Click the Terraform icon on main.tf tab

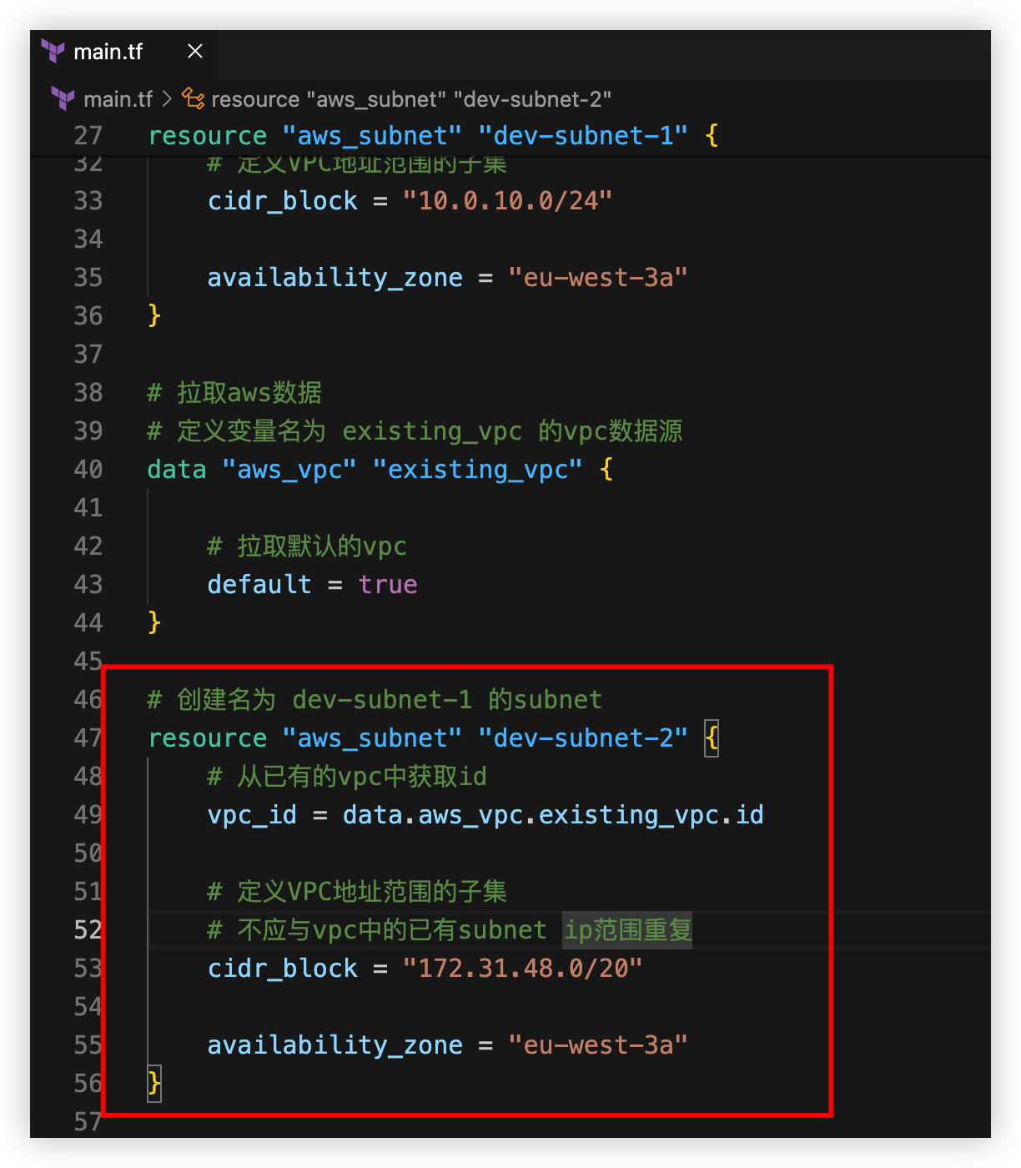53,52
